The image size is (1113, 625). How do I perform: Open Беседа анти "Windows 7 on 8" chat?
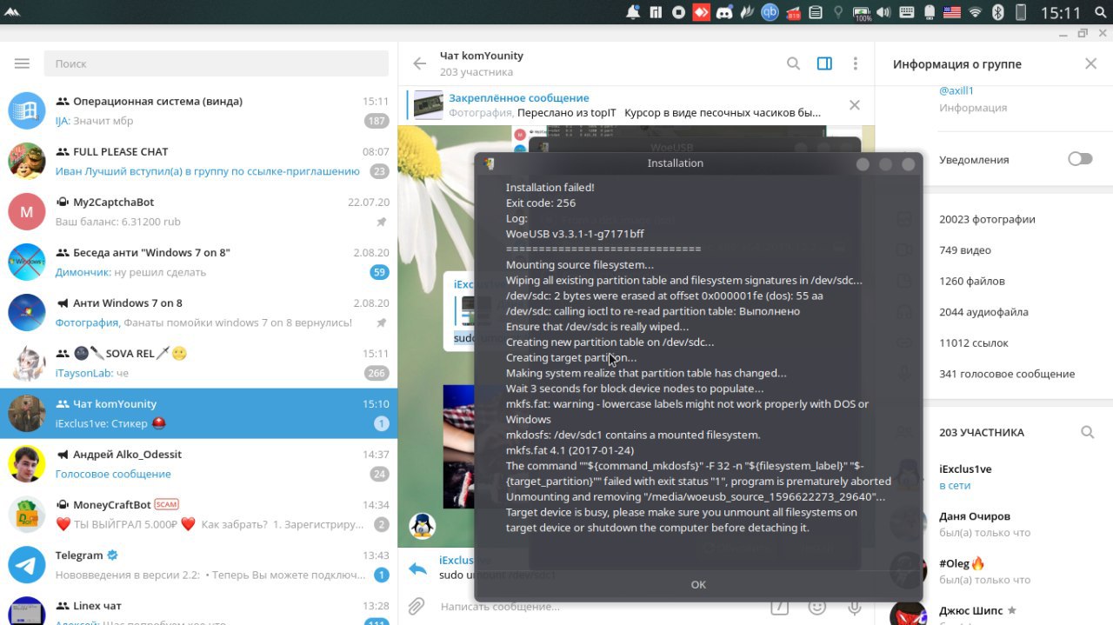[198, 263]
